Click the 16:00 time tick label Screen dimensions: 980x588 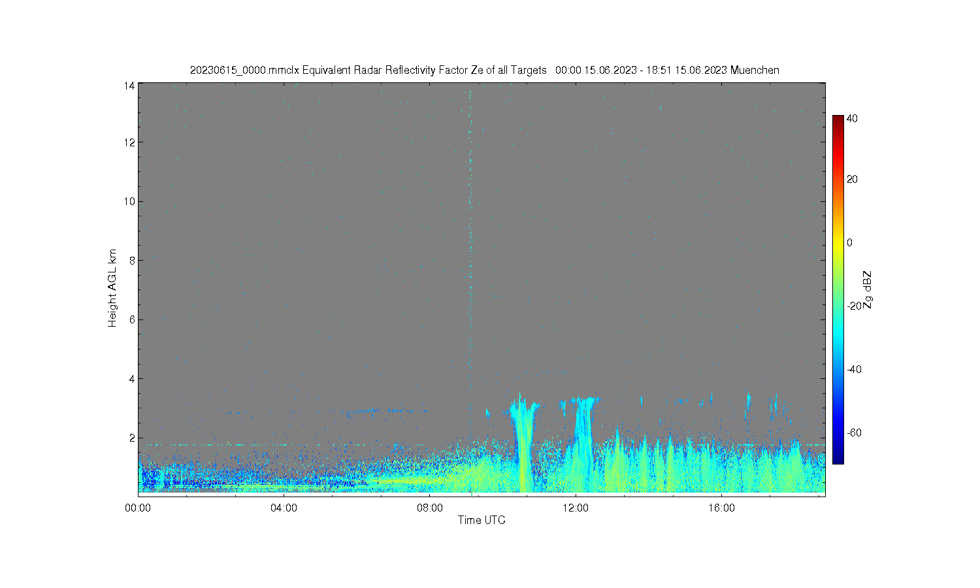point(721,508)
